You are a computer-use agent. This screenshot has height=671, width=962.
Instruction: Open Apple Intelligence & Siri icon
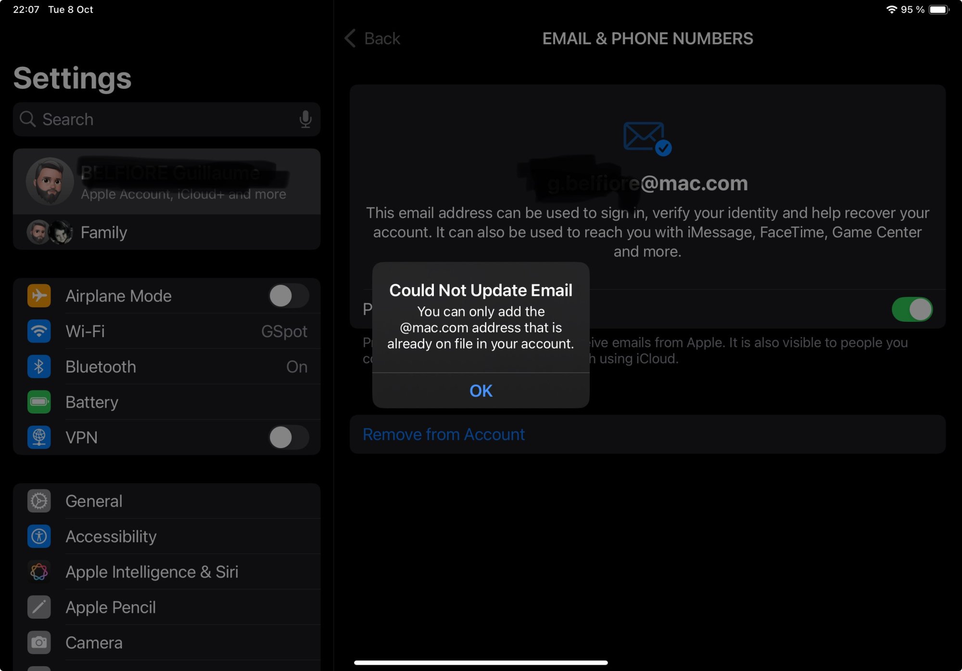(x=39, y=572)
